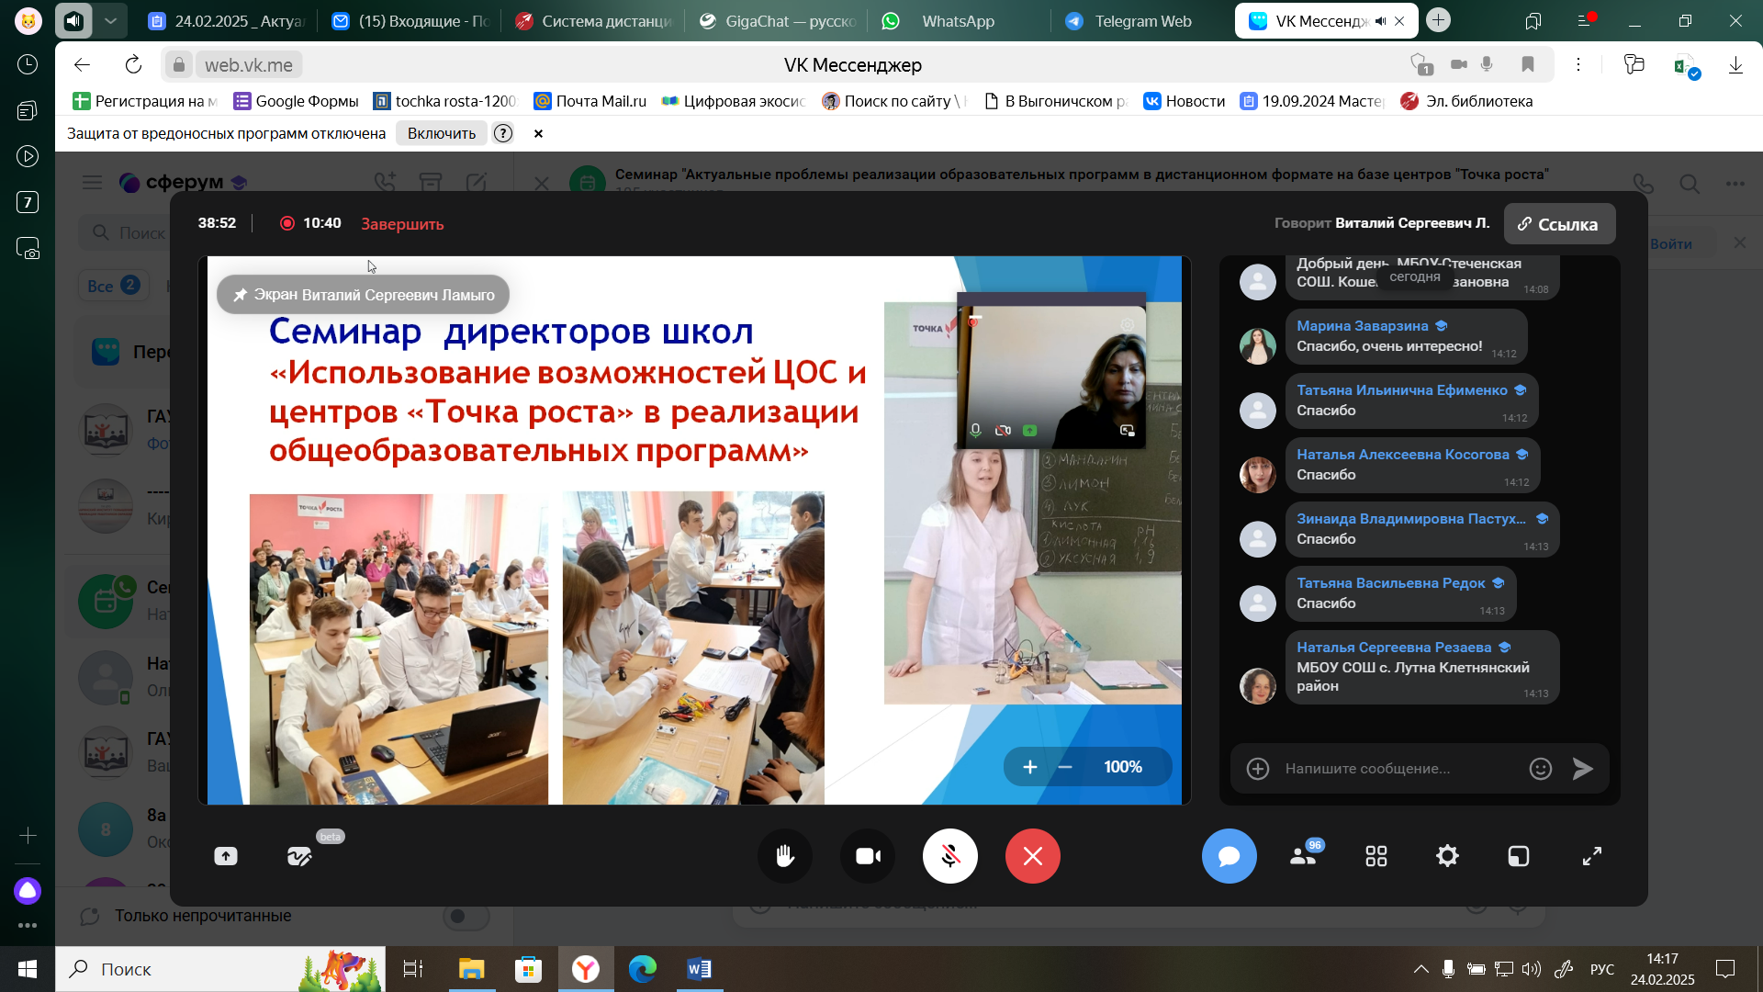Open the screenshot tool in sidebar

coord(28,248)
